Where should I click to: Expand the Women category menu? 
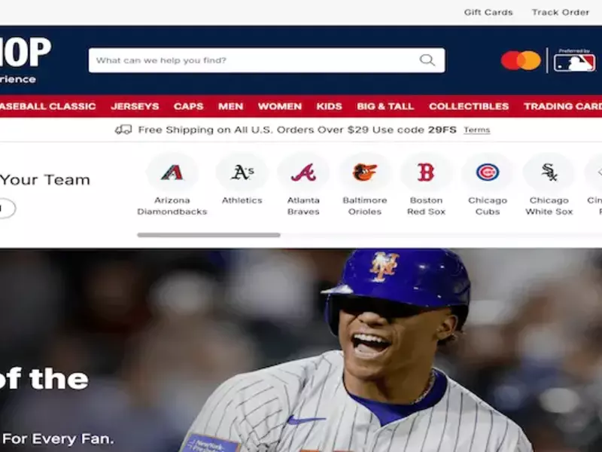(279, 106)
